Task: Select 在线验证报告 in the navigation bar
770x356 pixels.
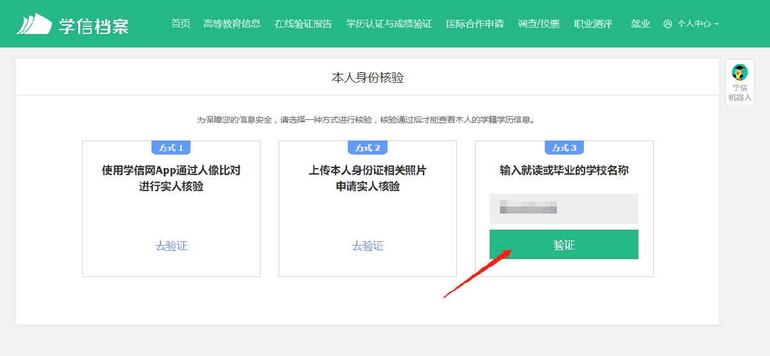Action: [x=303, y=24]
